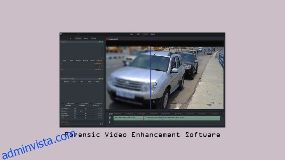Click the blue marker on the timeline ruler

coord(162,114)
